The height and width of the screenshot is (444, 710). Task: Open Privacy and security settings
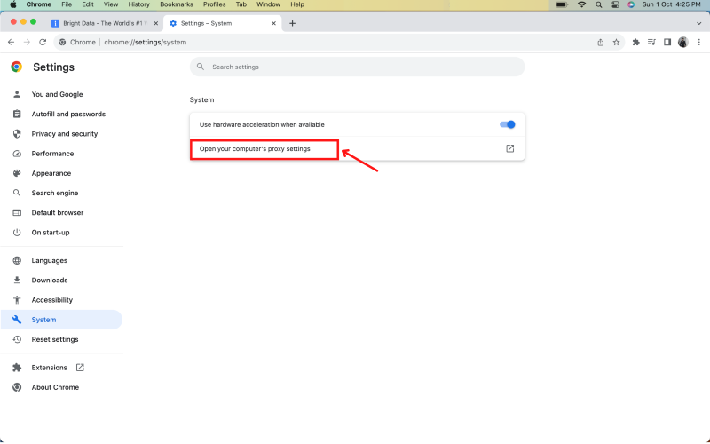pyautogui.click(x=64, y=134)
